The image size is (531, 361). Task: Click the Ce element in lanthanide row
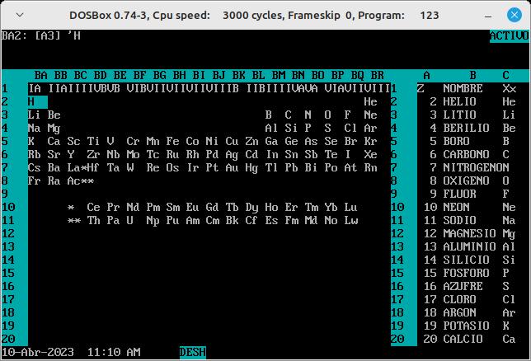(x=92, y=207)
